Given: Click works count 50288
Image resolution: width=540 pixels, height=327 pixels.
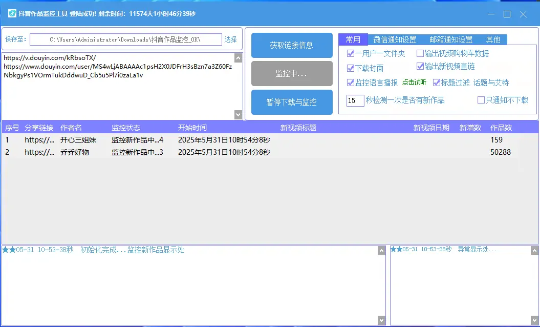Looking at the screenshot, I should point(501,152).
